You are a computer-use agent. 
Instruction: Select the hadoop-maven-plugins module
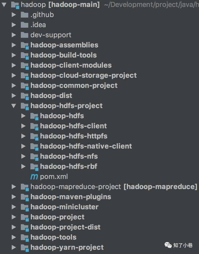[x=71, y=197]
